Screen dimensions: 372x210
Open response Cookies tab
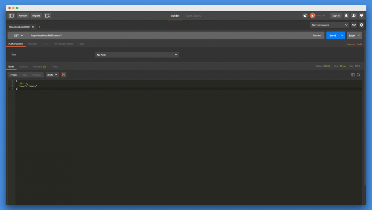(x=23, y=66)
